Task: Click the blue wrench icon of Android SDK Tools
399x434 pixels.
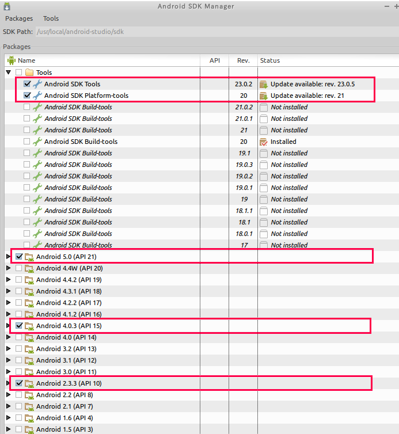Action: tap(37, 84)
